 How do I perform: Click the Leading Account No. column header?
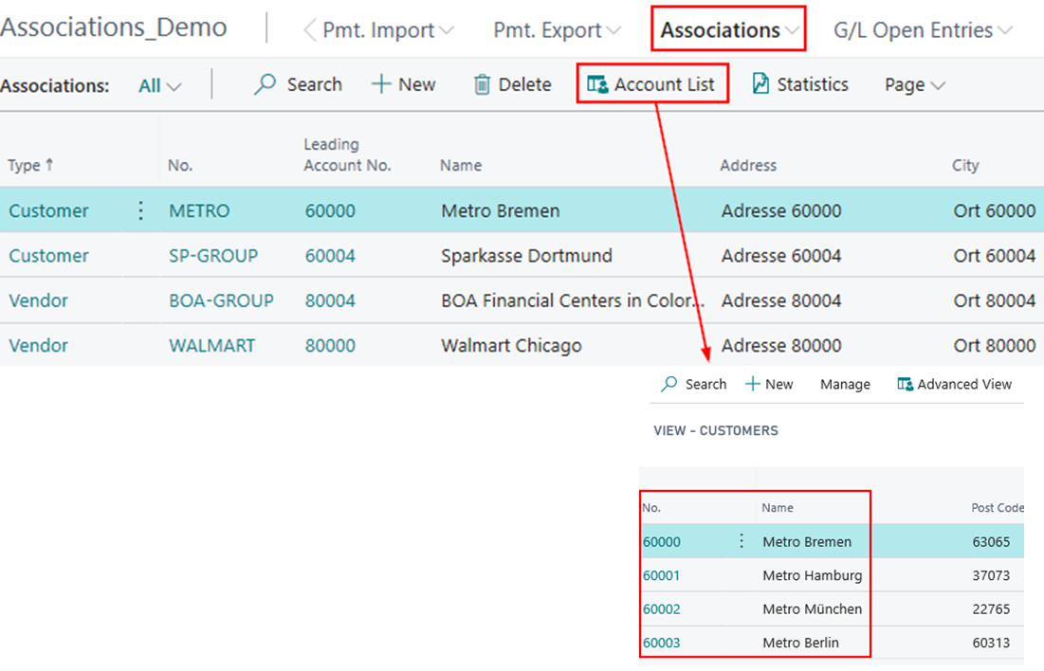[347, 154]
